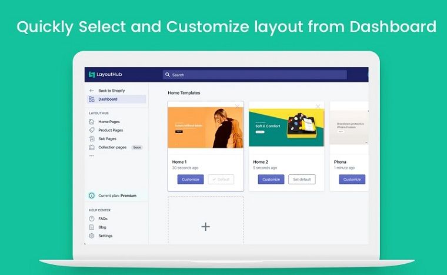Open Product Pages section
447x275 pixels.
pos(111,130)
